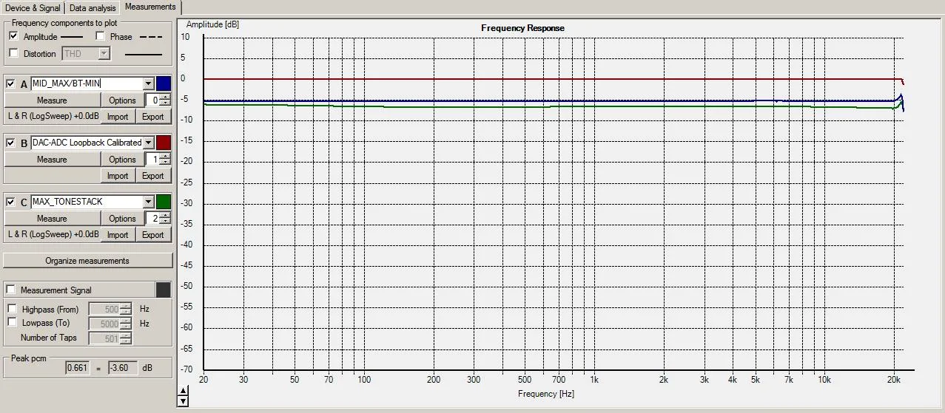Click the Peak pcm value field

pos(76,368)
